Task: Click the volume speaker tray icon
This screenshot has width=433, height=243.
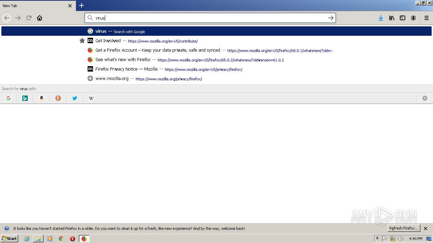Action: coord(401,239)
